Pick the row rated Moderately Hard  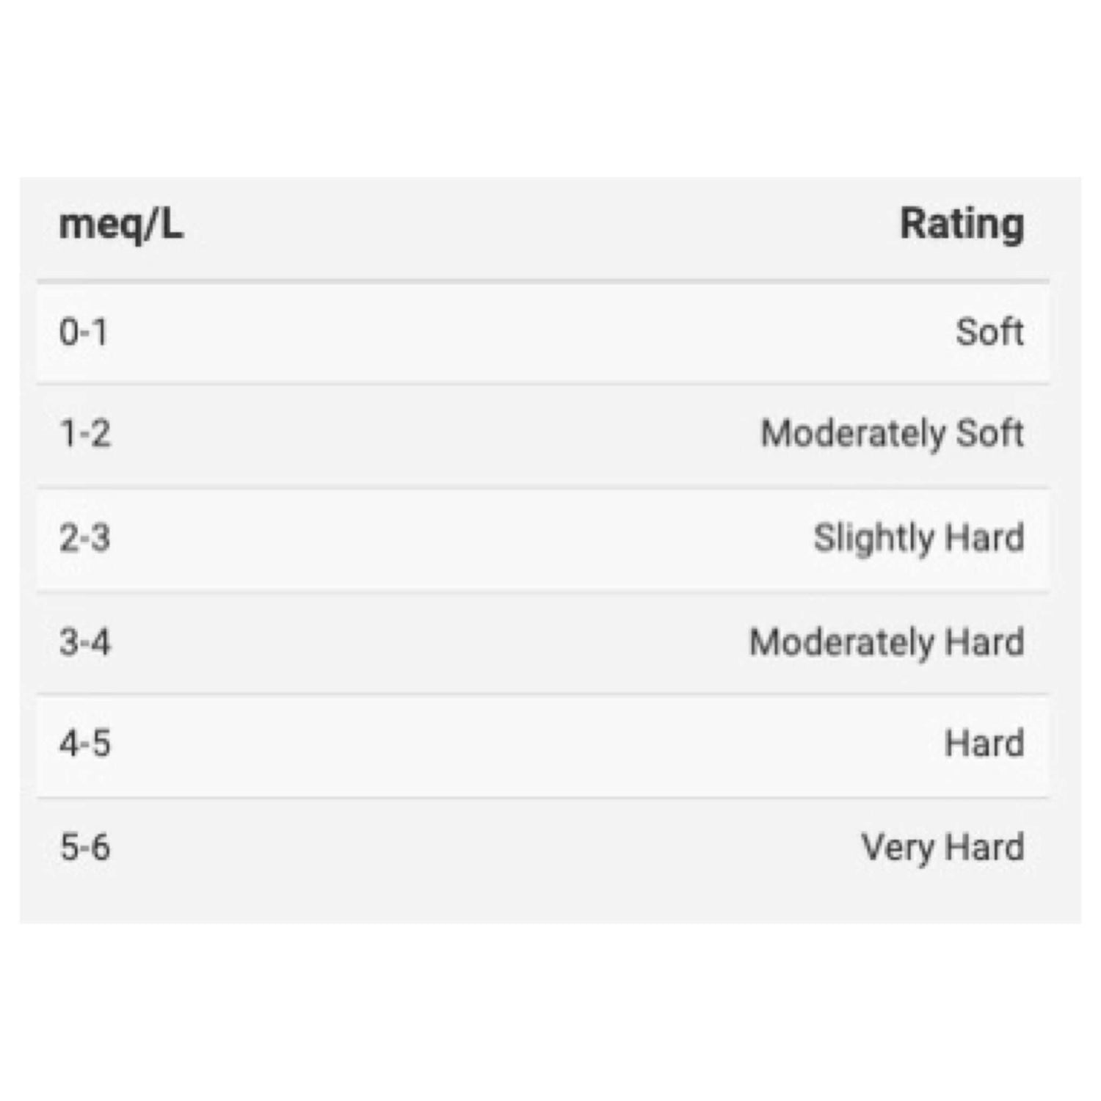pos(543,642)
